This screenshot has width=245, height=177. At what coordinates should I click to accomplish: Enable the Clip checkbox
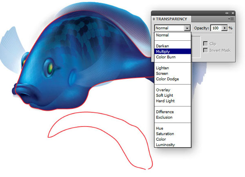205,44
